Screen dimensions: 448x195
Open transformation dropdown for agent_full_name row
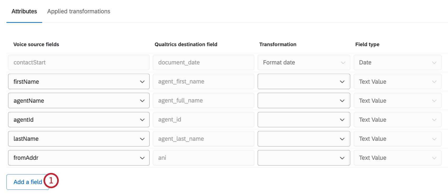[x=304, y=101]
